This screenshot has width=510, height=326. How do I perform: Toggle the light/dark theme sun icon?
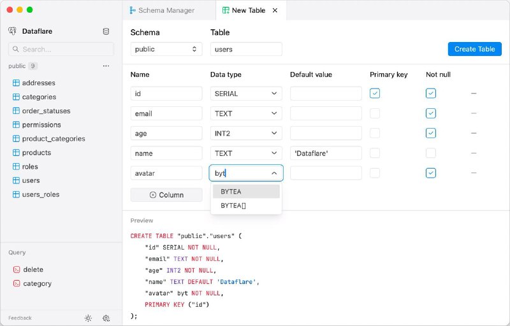(x=88, y=318)
